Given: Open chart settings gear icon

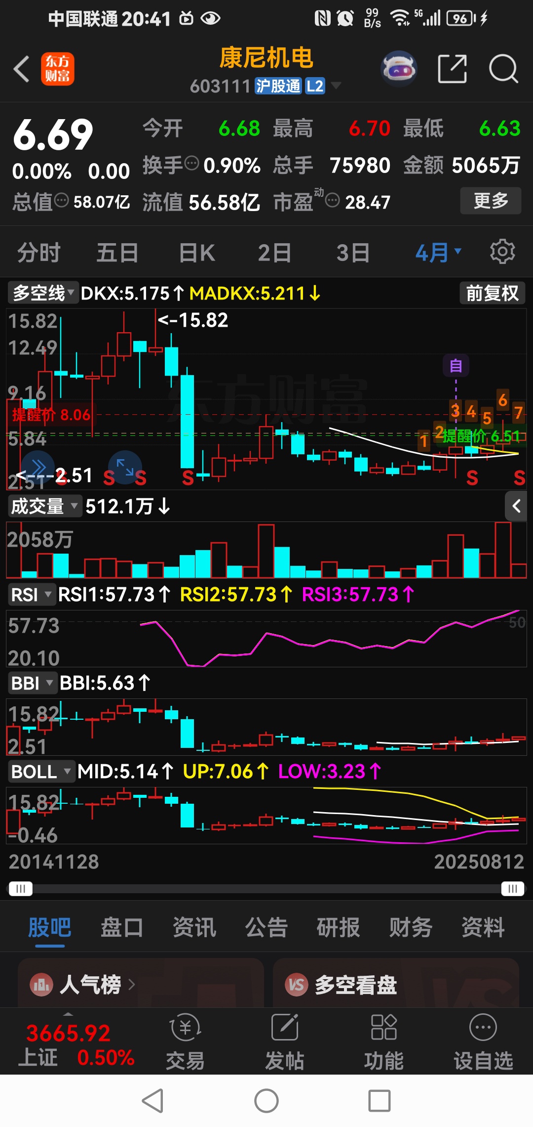Looking at the screenshot, I should pos(502,252).
